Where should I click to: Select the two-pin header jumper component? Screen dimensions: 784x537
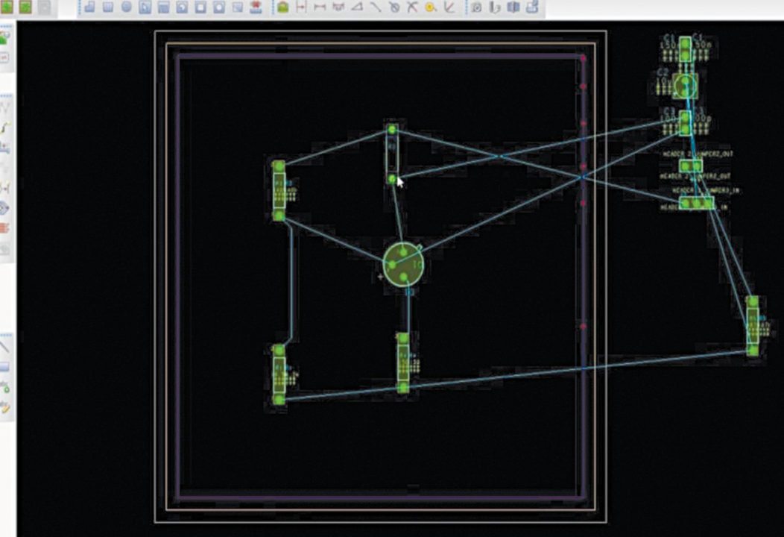coord(690,166)
